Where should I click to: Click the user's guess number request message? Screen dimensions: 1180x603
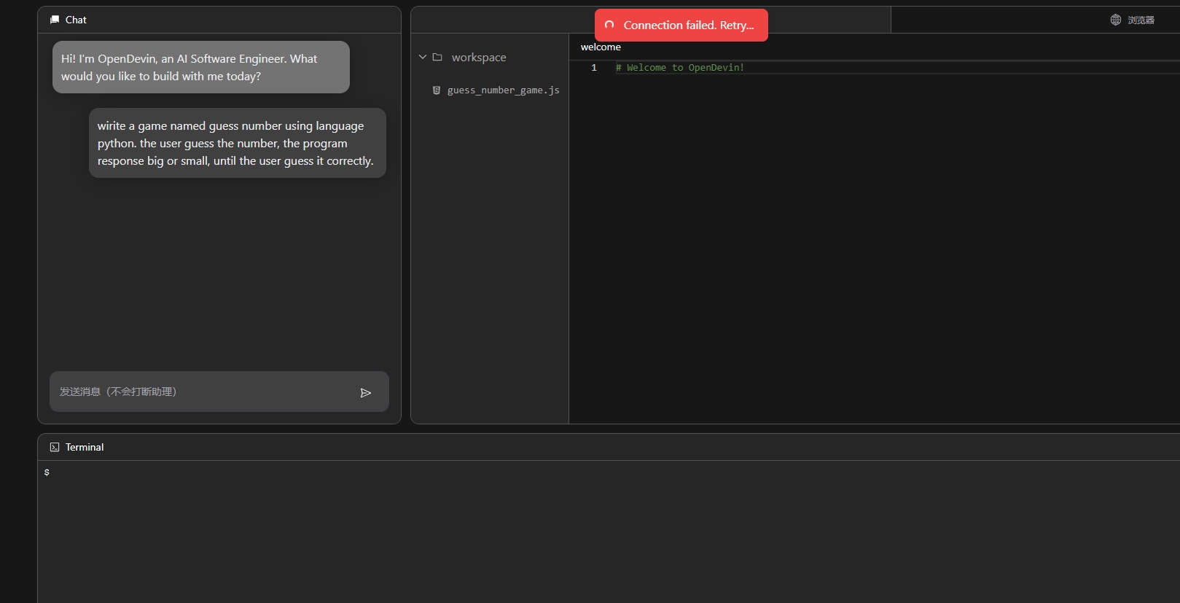238,143
